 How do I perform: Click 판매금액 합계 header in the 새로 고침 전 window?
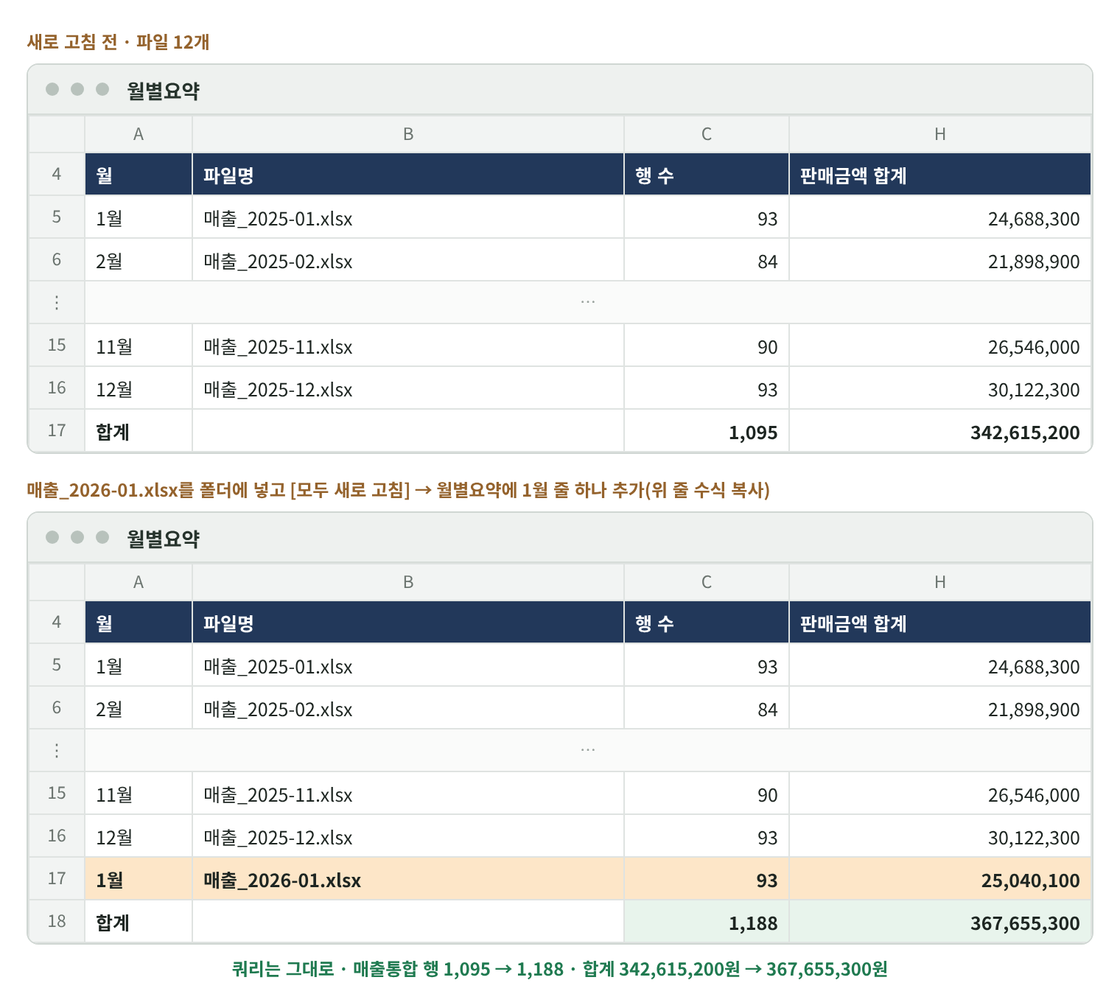click(x=939, y=175)
